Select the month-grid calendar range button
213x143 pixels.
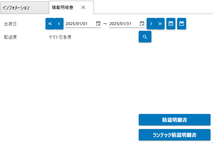point(171,24)
